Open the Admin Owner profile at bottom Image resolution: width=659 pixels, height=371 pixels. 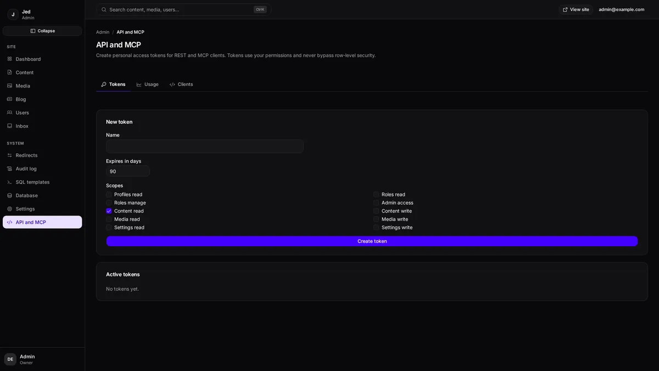coord(42,359)
